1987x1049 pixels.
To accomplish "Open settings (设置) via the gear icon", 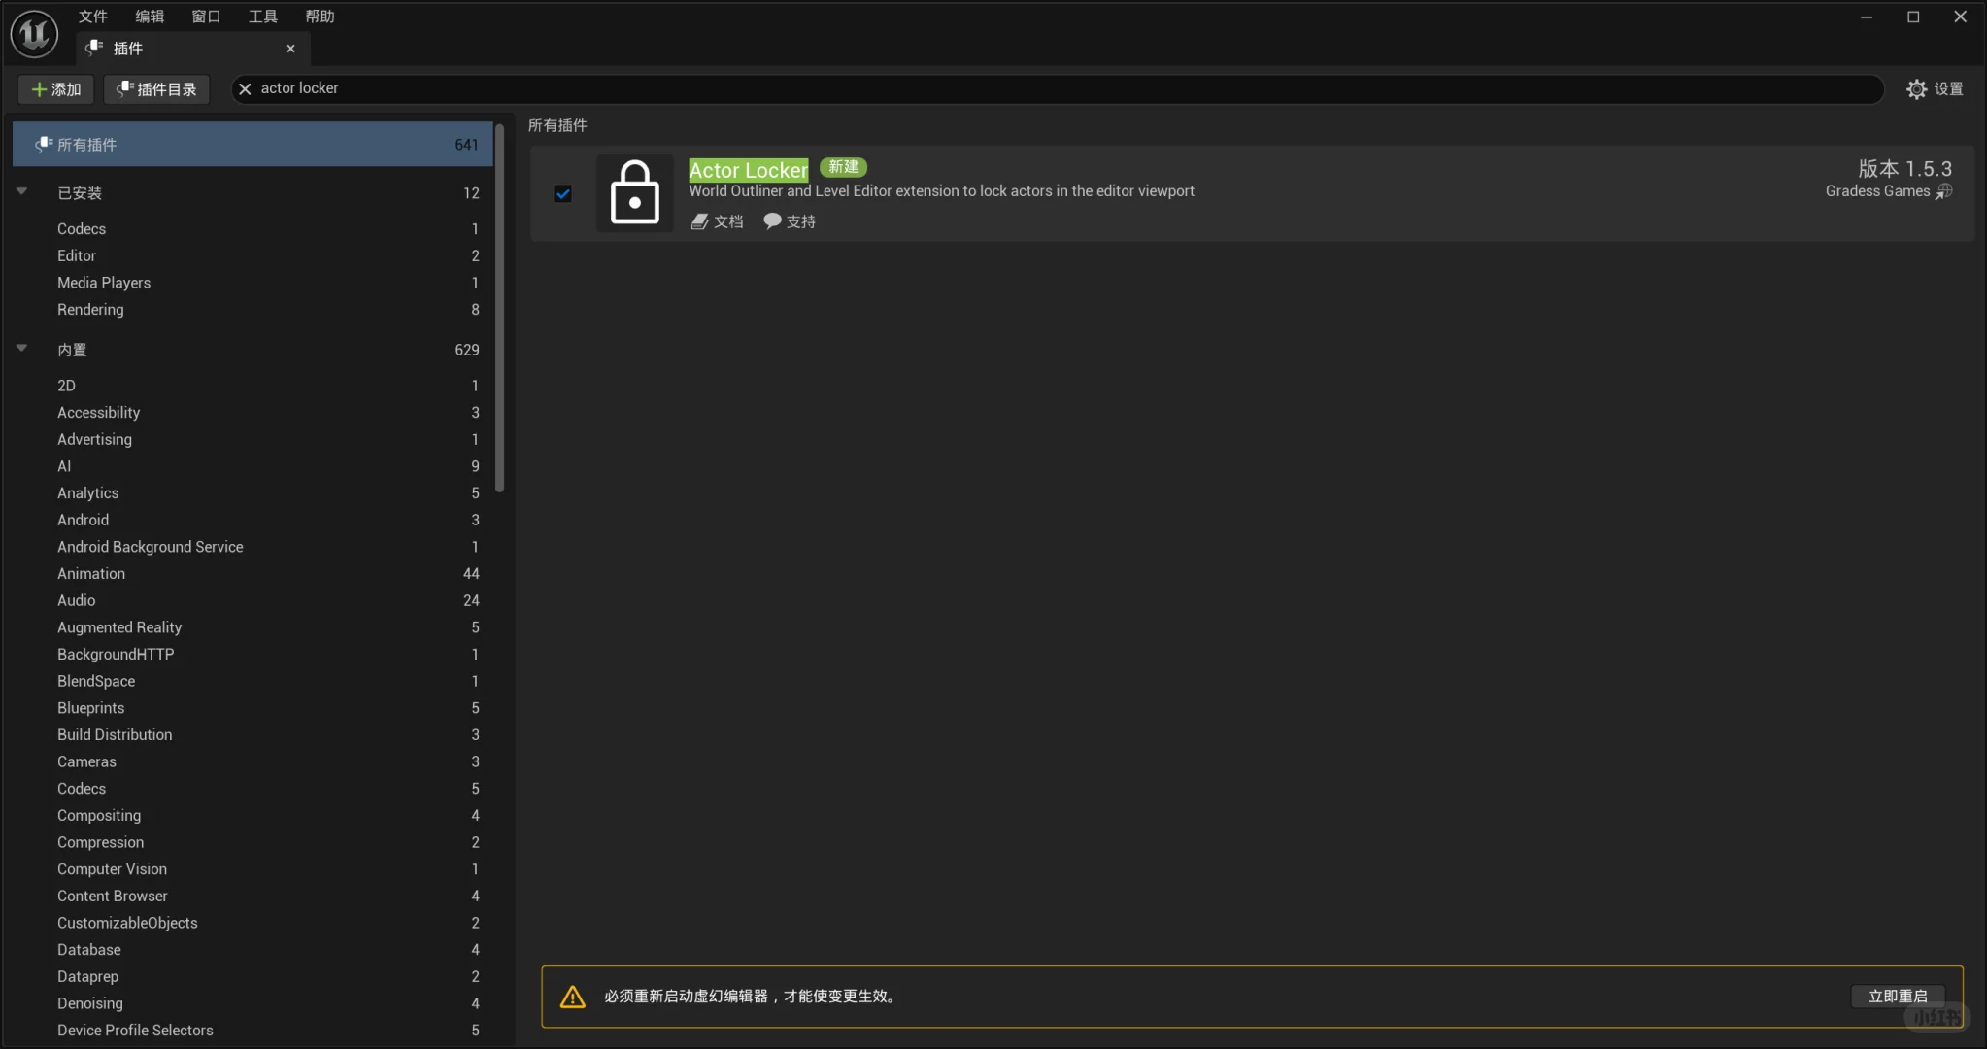I will (x=1916, y=89).
